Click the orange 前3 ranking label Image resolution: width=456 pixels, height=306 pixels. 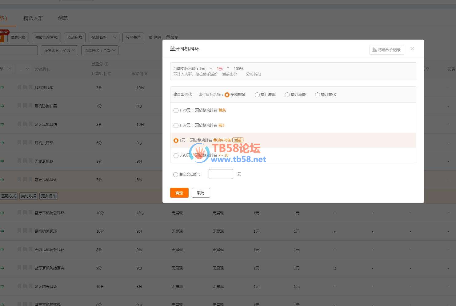221,125
